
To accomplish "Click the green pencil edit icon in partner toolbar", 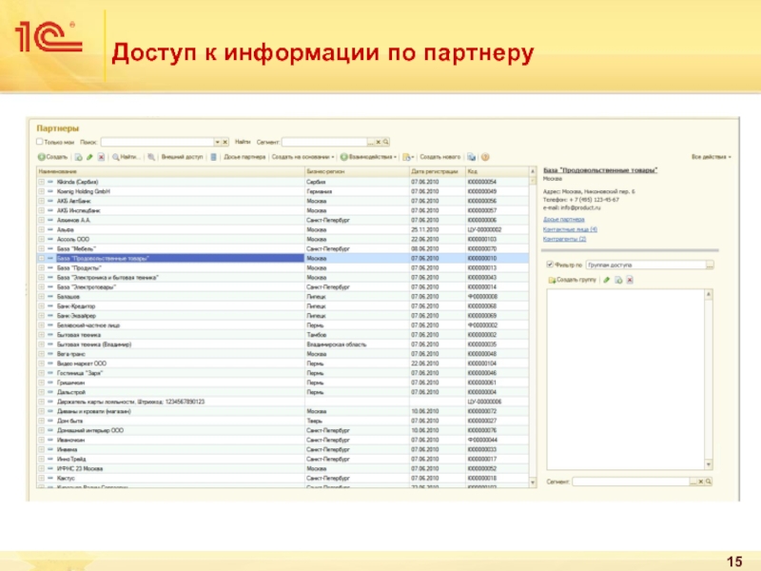I will pos(88,157).
